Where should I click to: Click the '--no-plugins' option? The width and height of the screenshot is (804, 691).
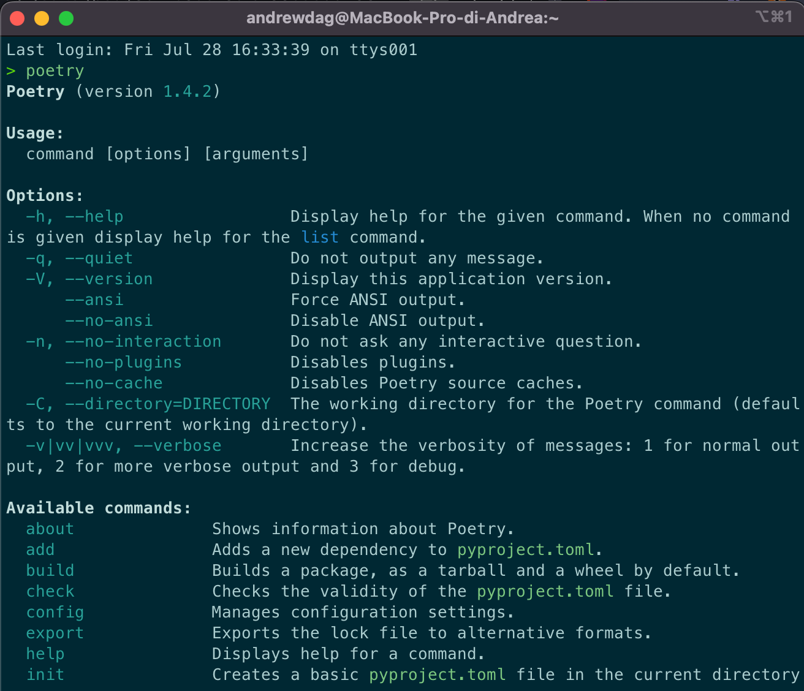[124, 362]
